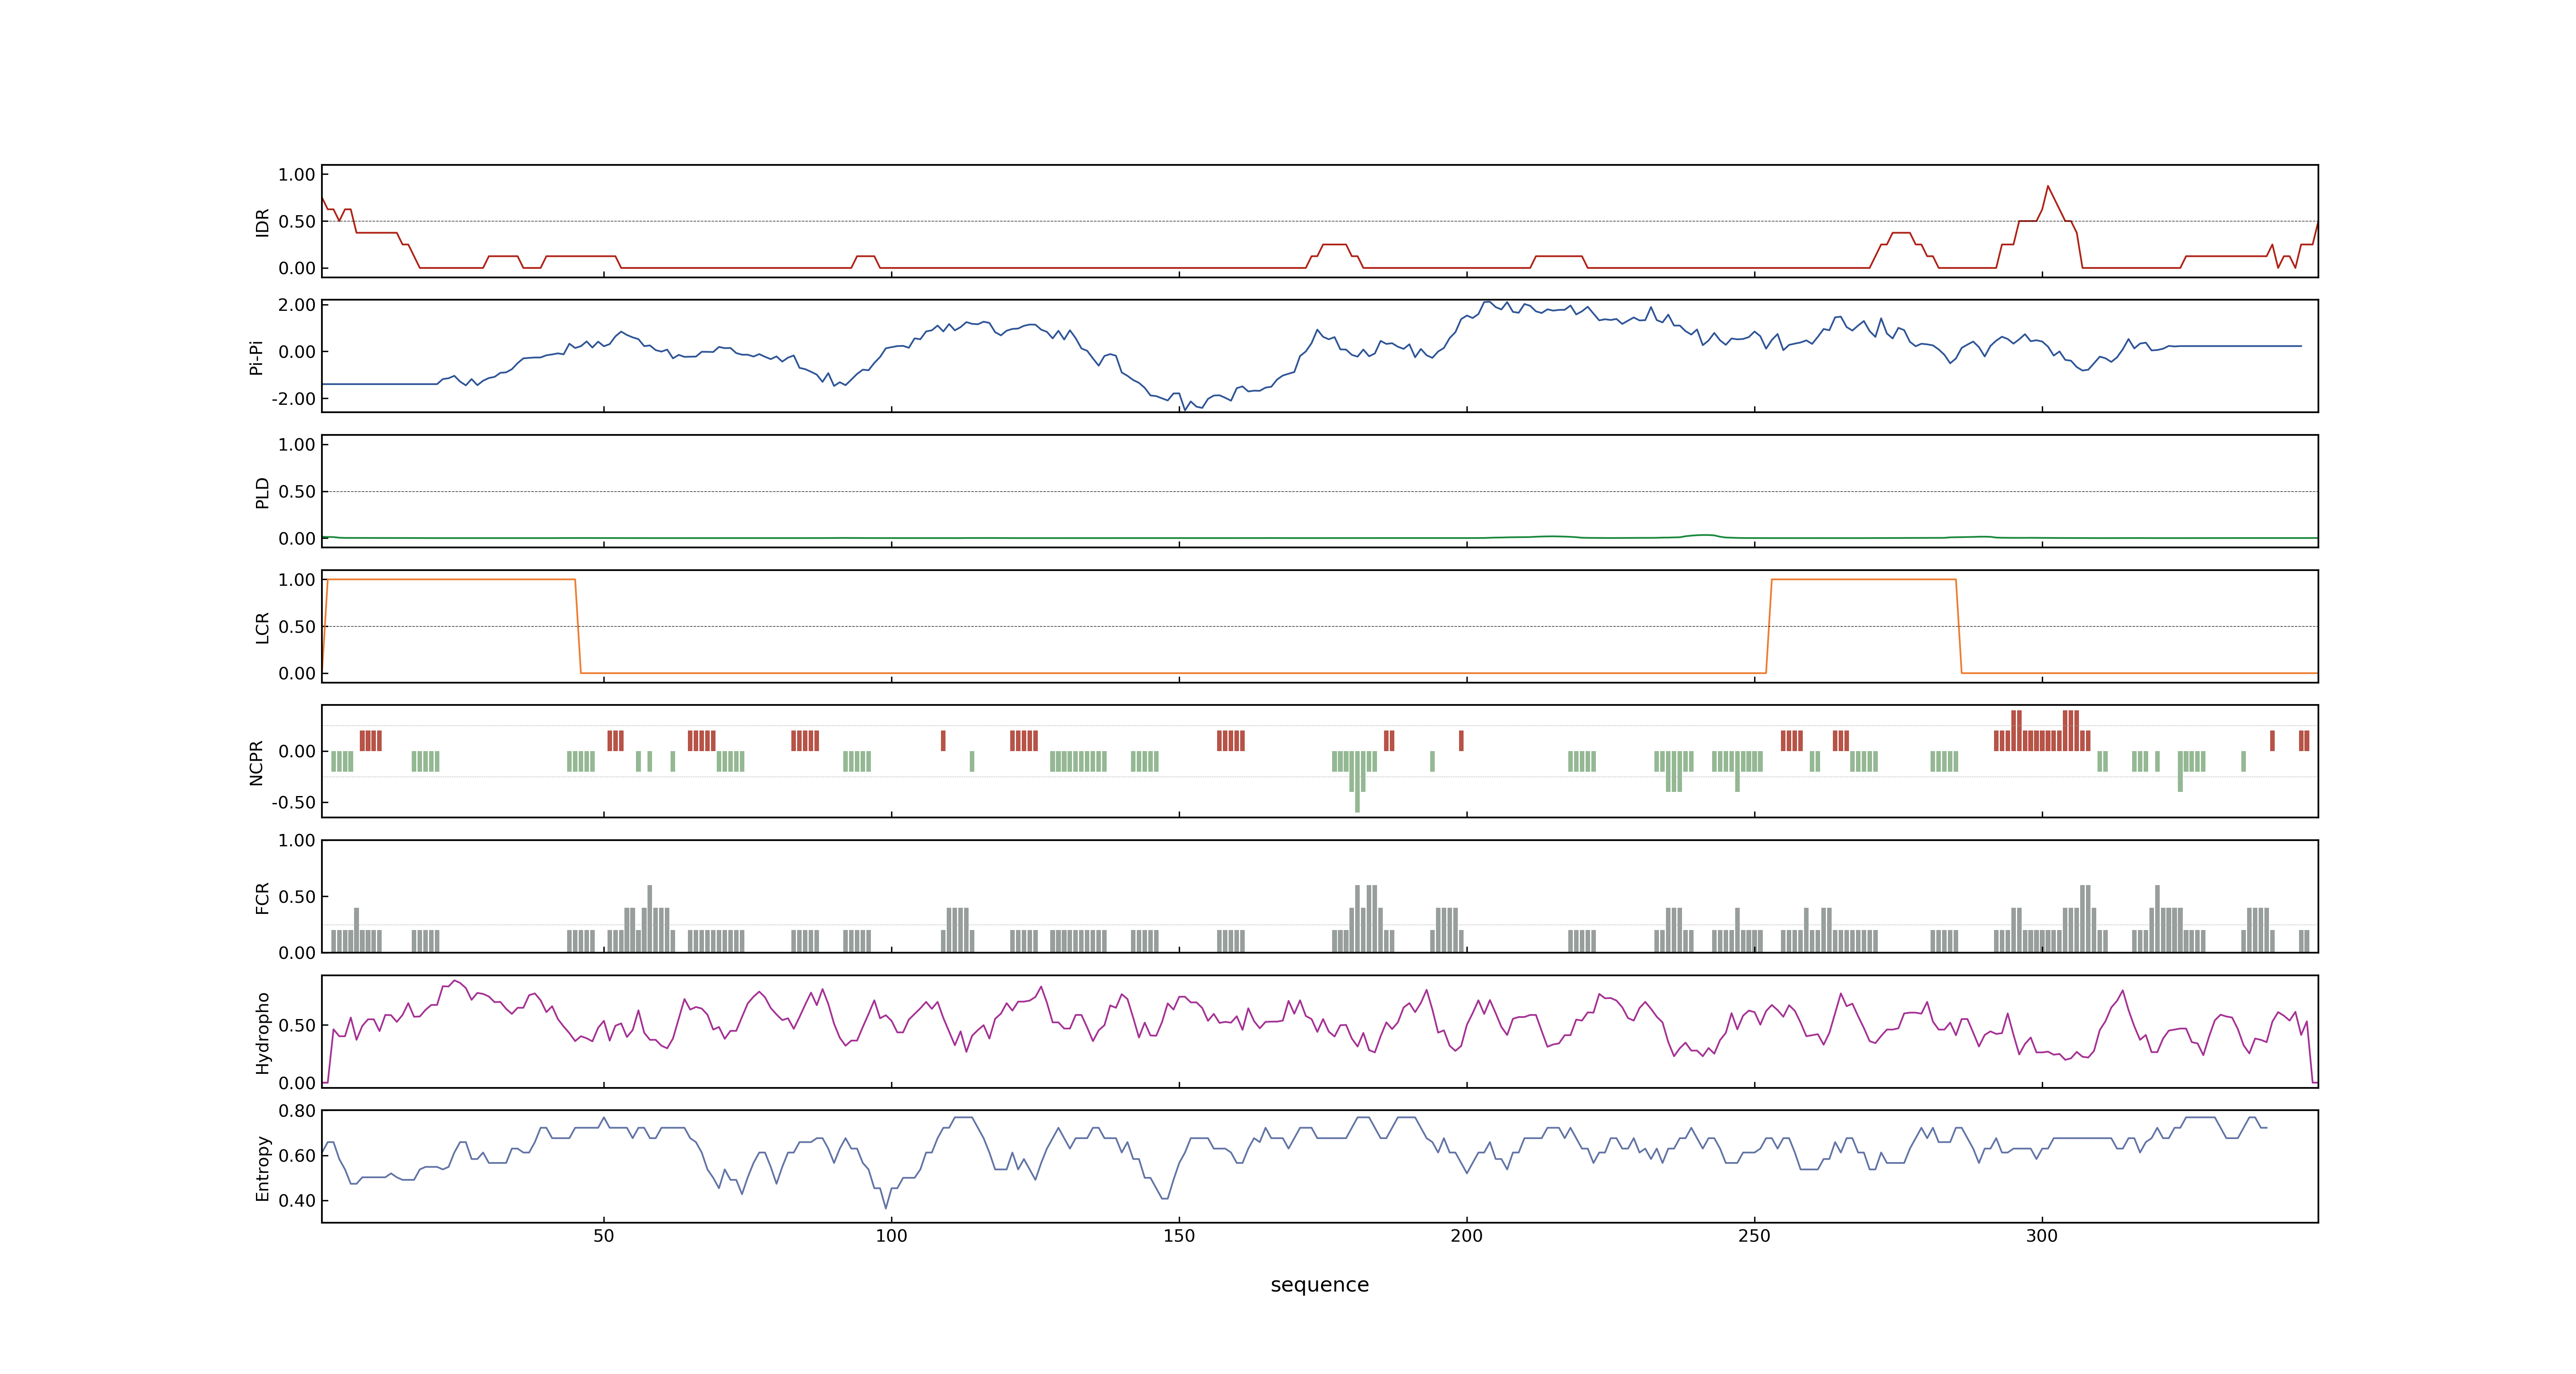2576x1374 pixels.
Task: Click the "100" x-axis tick label
Action: point(891,1236)
